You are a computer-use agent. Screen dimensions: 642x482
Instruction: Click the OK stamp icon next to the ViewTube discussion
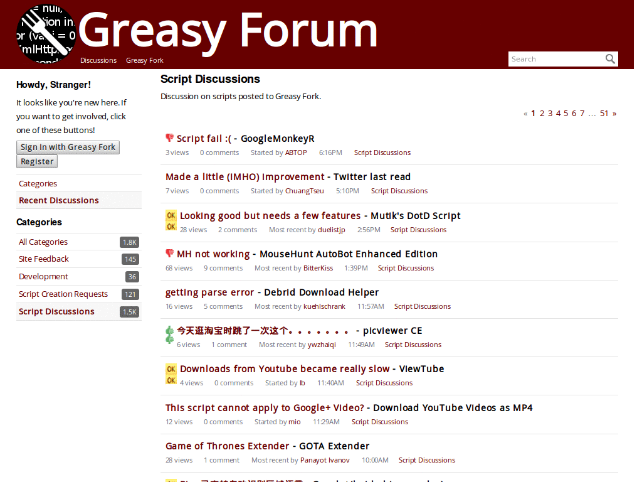pyautogui.click(x=171, y=375)
